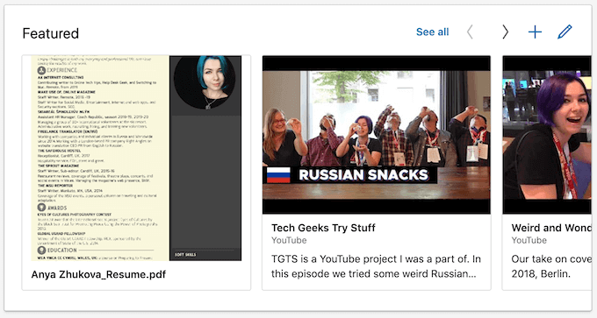Open the See all link

click(433, 32)
